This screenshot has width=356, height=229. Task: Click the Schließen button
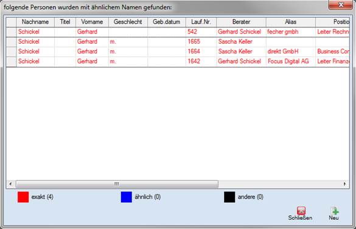[300, 214]
